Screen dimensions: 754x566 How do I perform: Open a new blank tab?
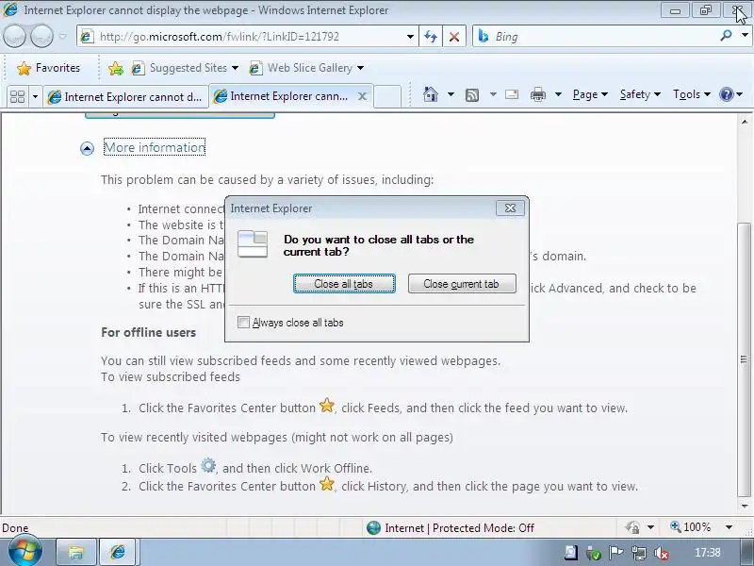pyautogui.click(x=387, y=96)
